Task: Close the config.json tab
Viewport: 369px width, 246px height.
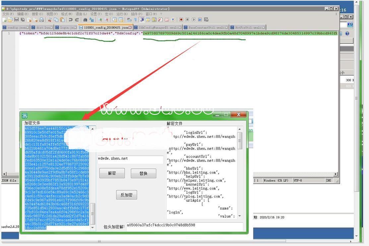Action: [28, 28]
